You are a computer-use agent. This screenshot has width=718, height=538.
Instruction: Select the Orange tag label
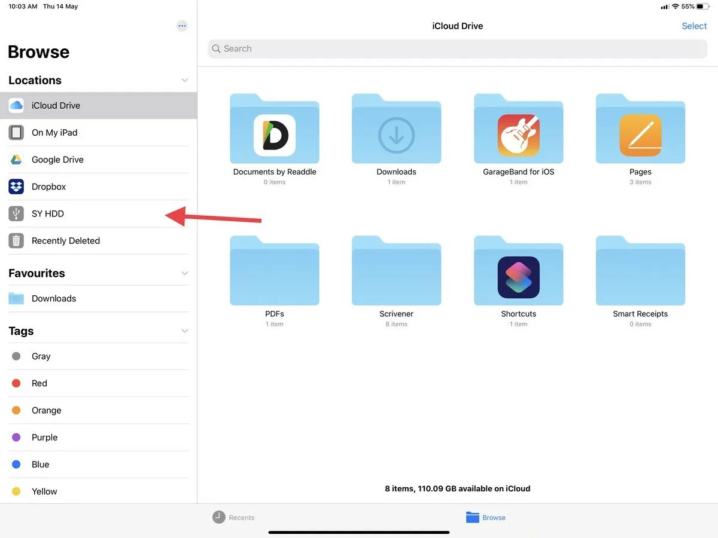(47, 410)
